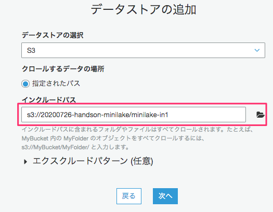Focus the インクルードパス input field
This screenshot has width=273, height=212.
click(x=134, y=115)
